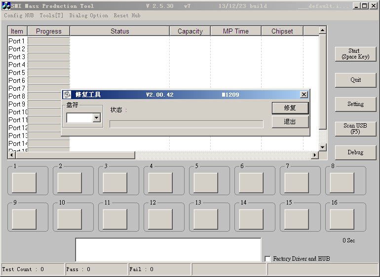This screenshot has width=380, height=277.
Task: Click port list scroll down arrow
Action: point(322,147)
